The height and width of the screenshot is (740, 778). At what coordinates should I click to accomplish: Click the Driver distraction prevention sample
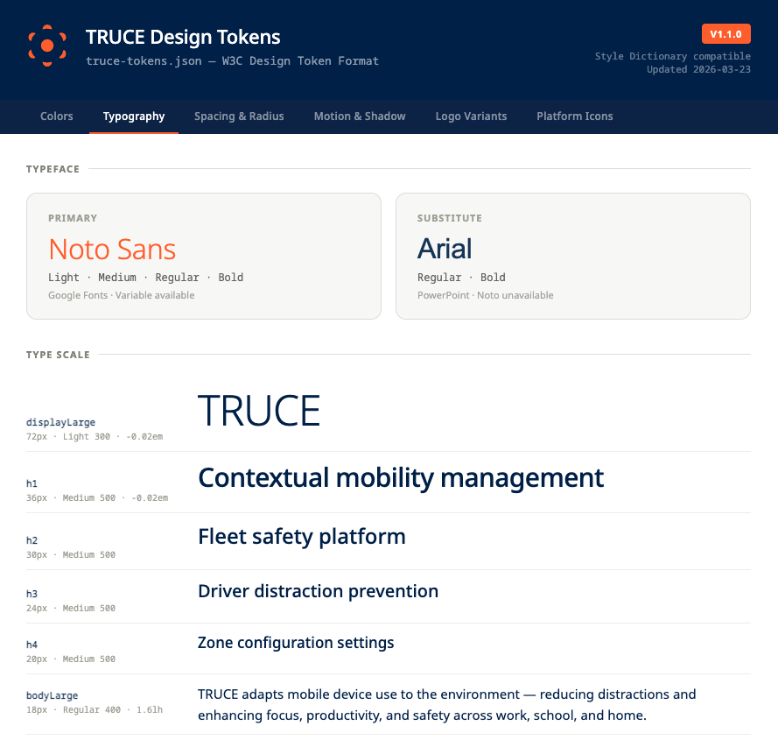point(318,591)
